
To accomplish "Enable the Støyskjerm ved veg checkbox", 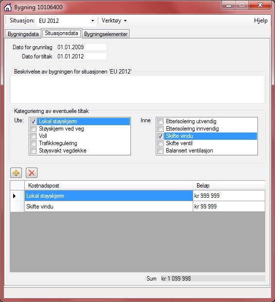I will pyautogui.click(x=33, y=129).
